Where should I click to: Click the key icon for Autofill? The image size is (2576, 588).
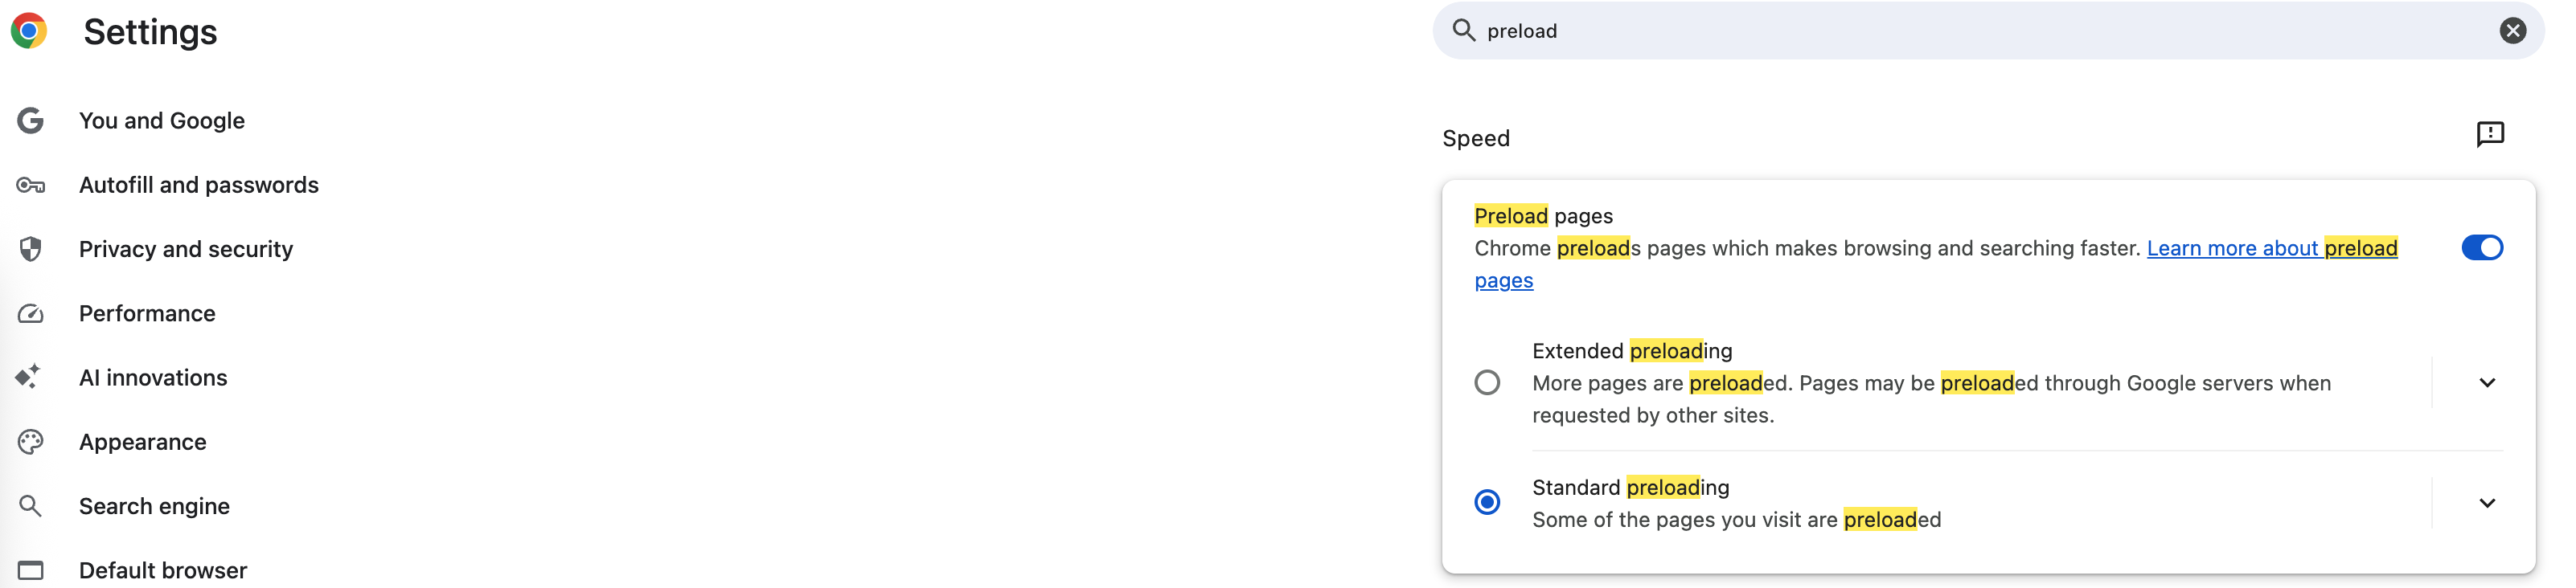click(x=31, y=186)
